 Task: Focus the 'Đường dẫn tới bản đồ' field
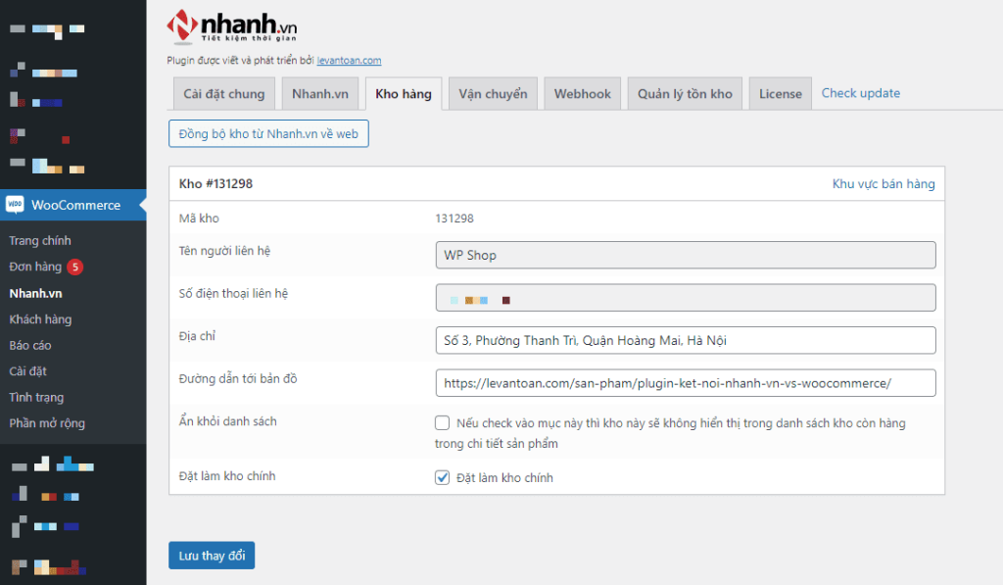(685, 383)
